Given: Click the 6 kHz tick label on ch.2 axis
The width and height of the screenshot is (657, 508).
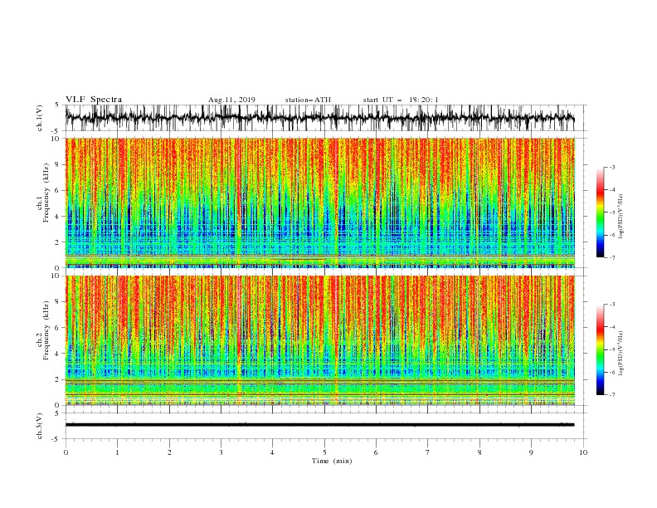Looking at the screenshot, I should click(58, 328).
